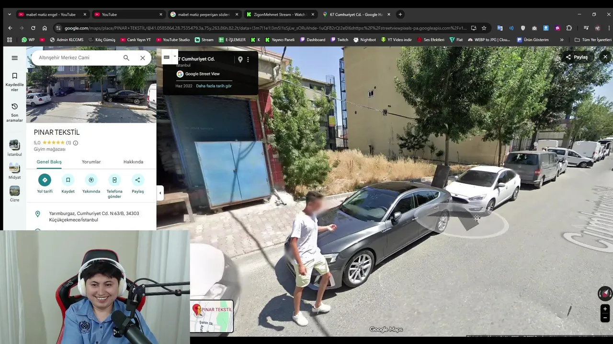Screen dimensions: 613x344
Task: Click the Yarımburgaz address row
Action: coord(91,216)
